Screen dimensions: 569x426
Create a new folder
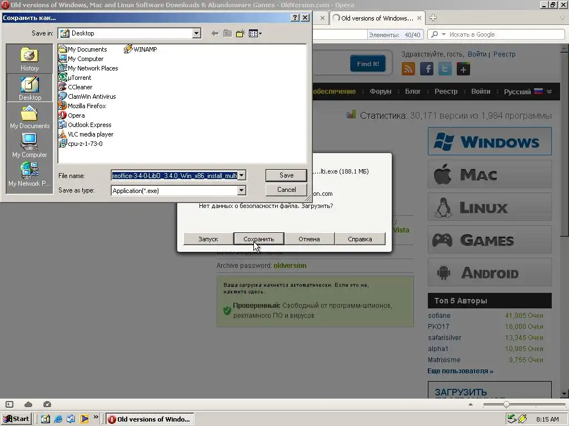pos(240,34)
